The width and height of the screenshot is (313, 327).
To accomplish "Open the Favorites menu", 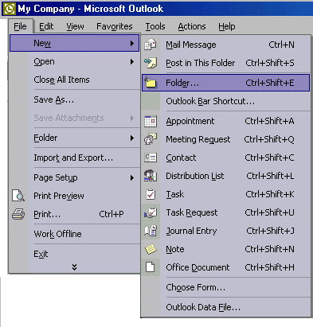I will [x=115, y=26].
